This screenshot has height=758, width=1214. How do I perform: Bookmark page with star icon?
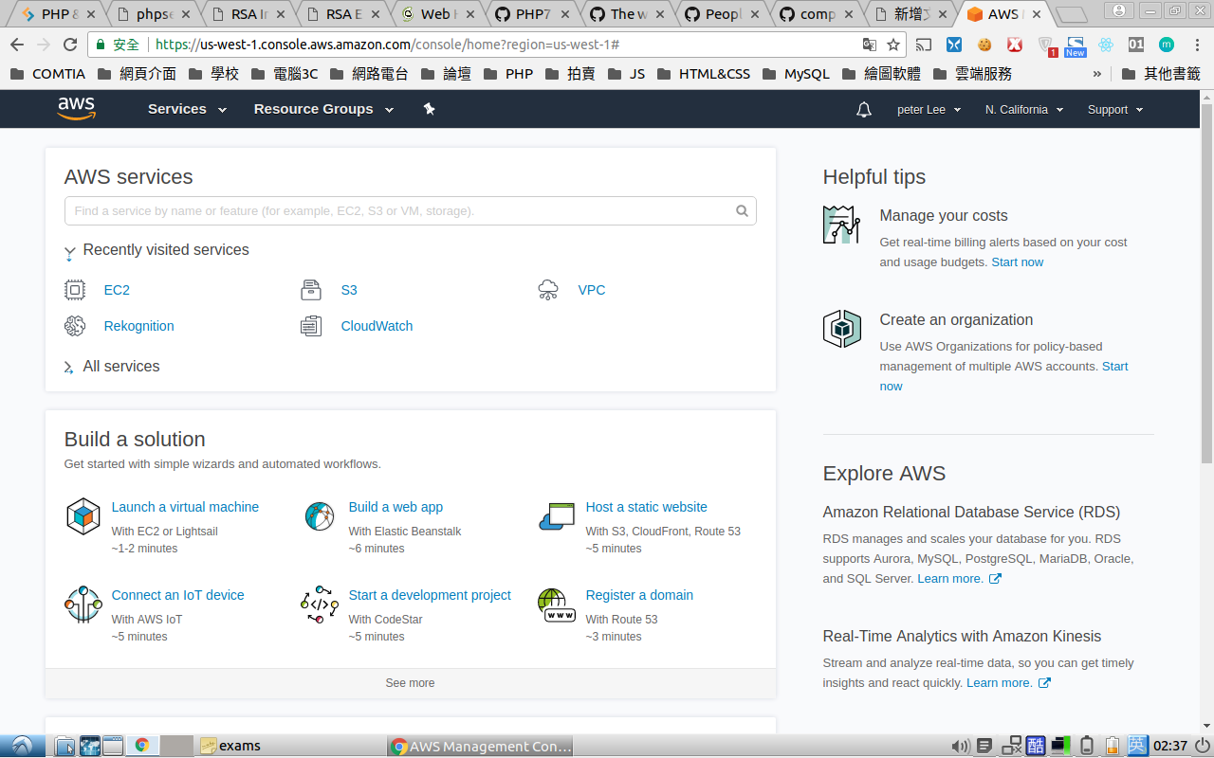click(x=893, y=45)
